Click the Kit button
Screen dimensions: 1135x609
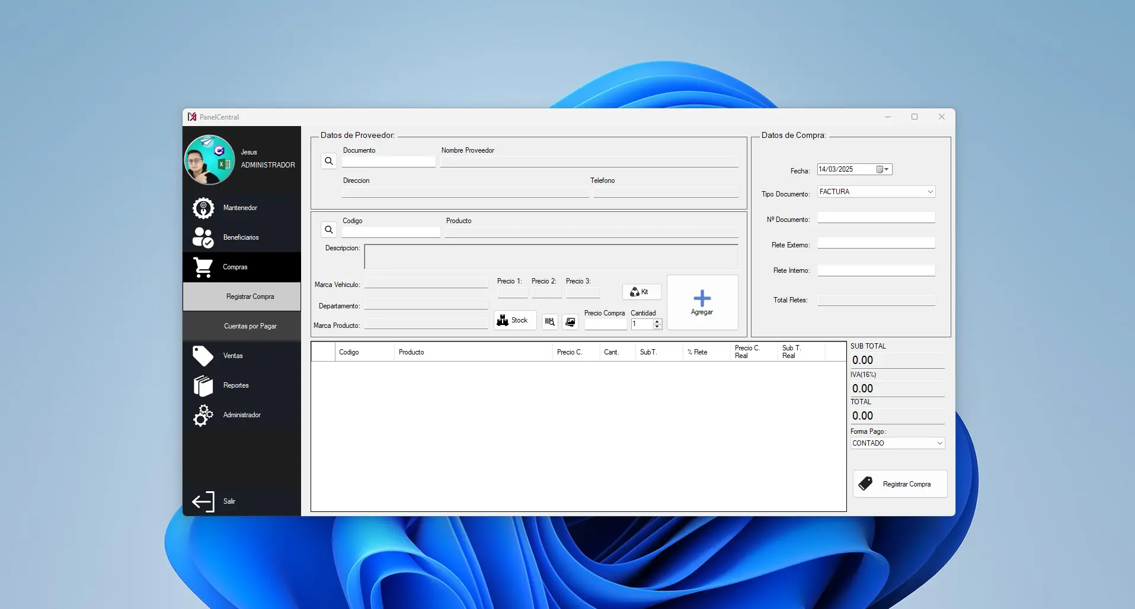click(642, 292)
